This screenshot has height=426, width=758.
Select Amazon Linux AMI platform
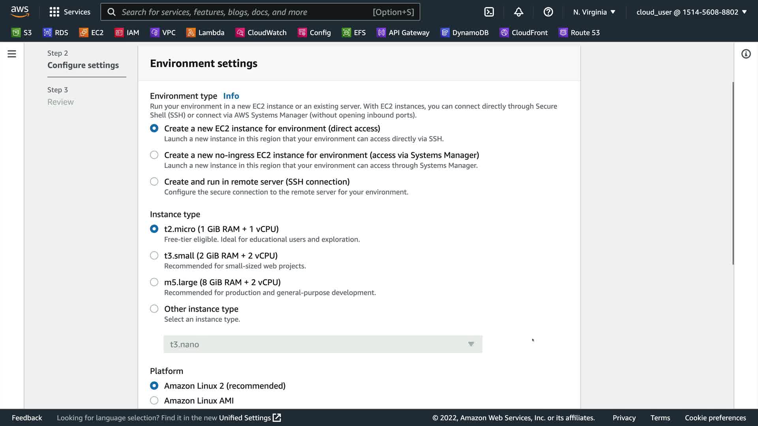(x=154, y=400)
